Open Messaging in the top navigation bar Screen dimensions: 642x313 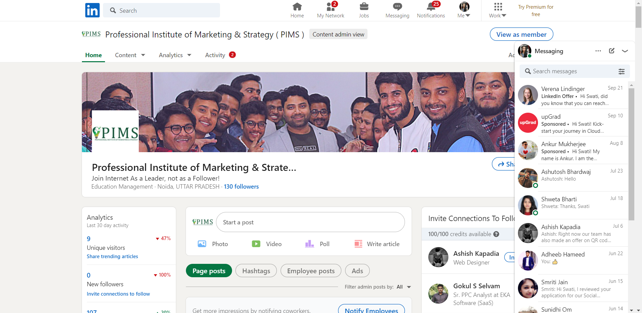397,10
